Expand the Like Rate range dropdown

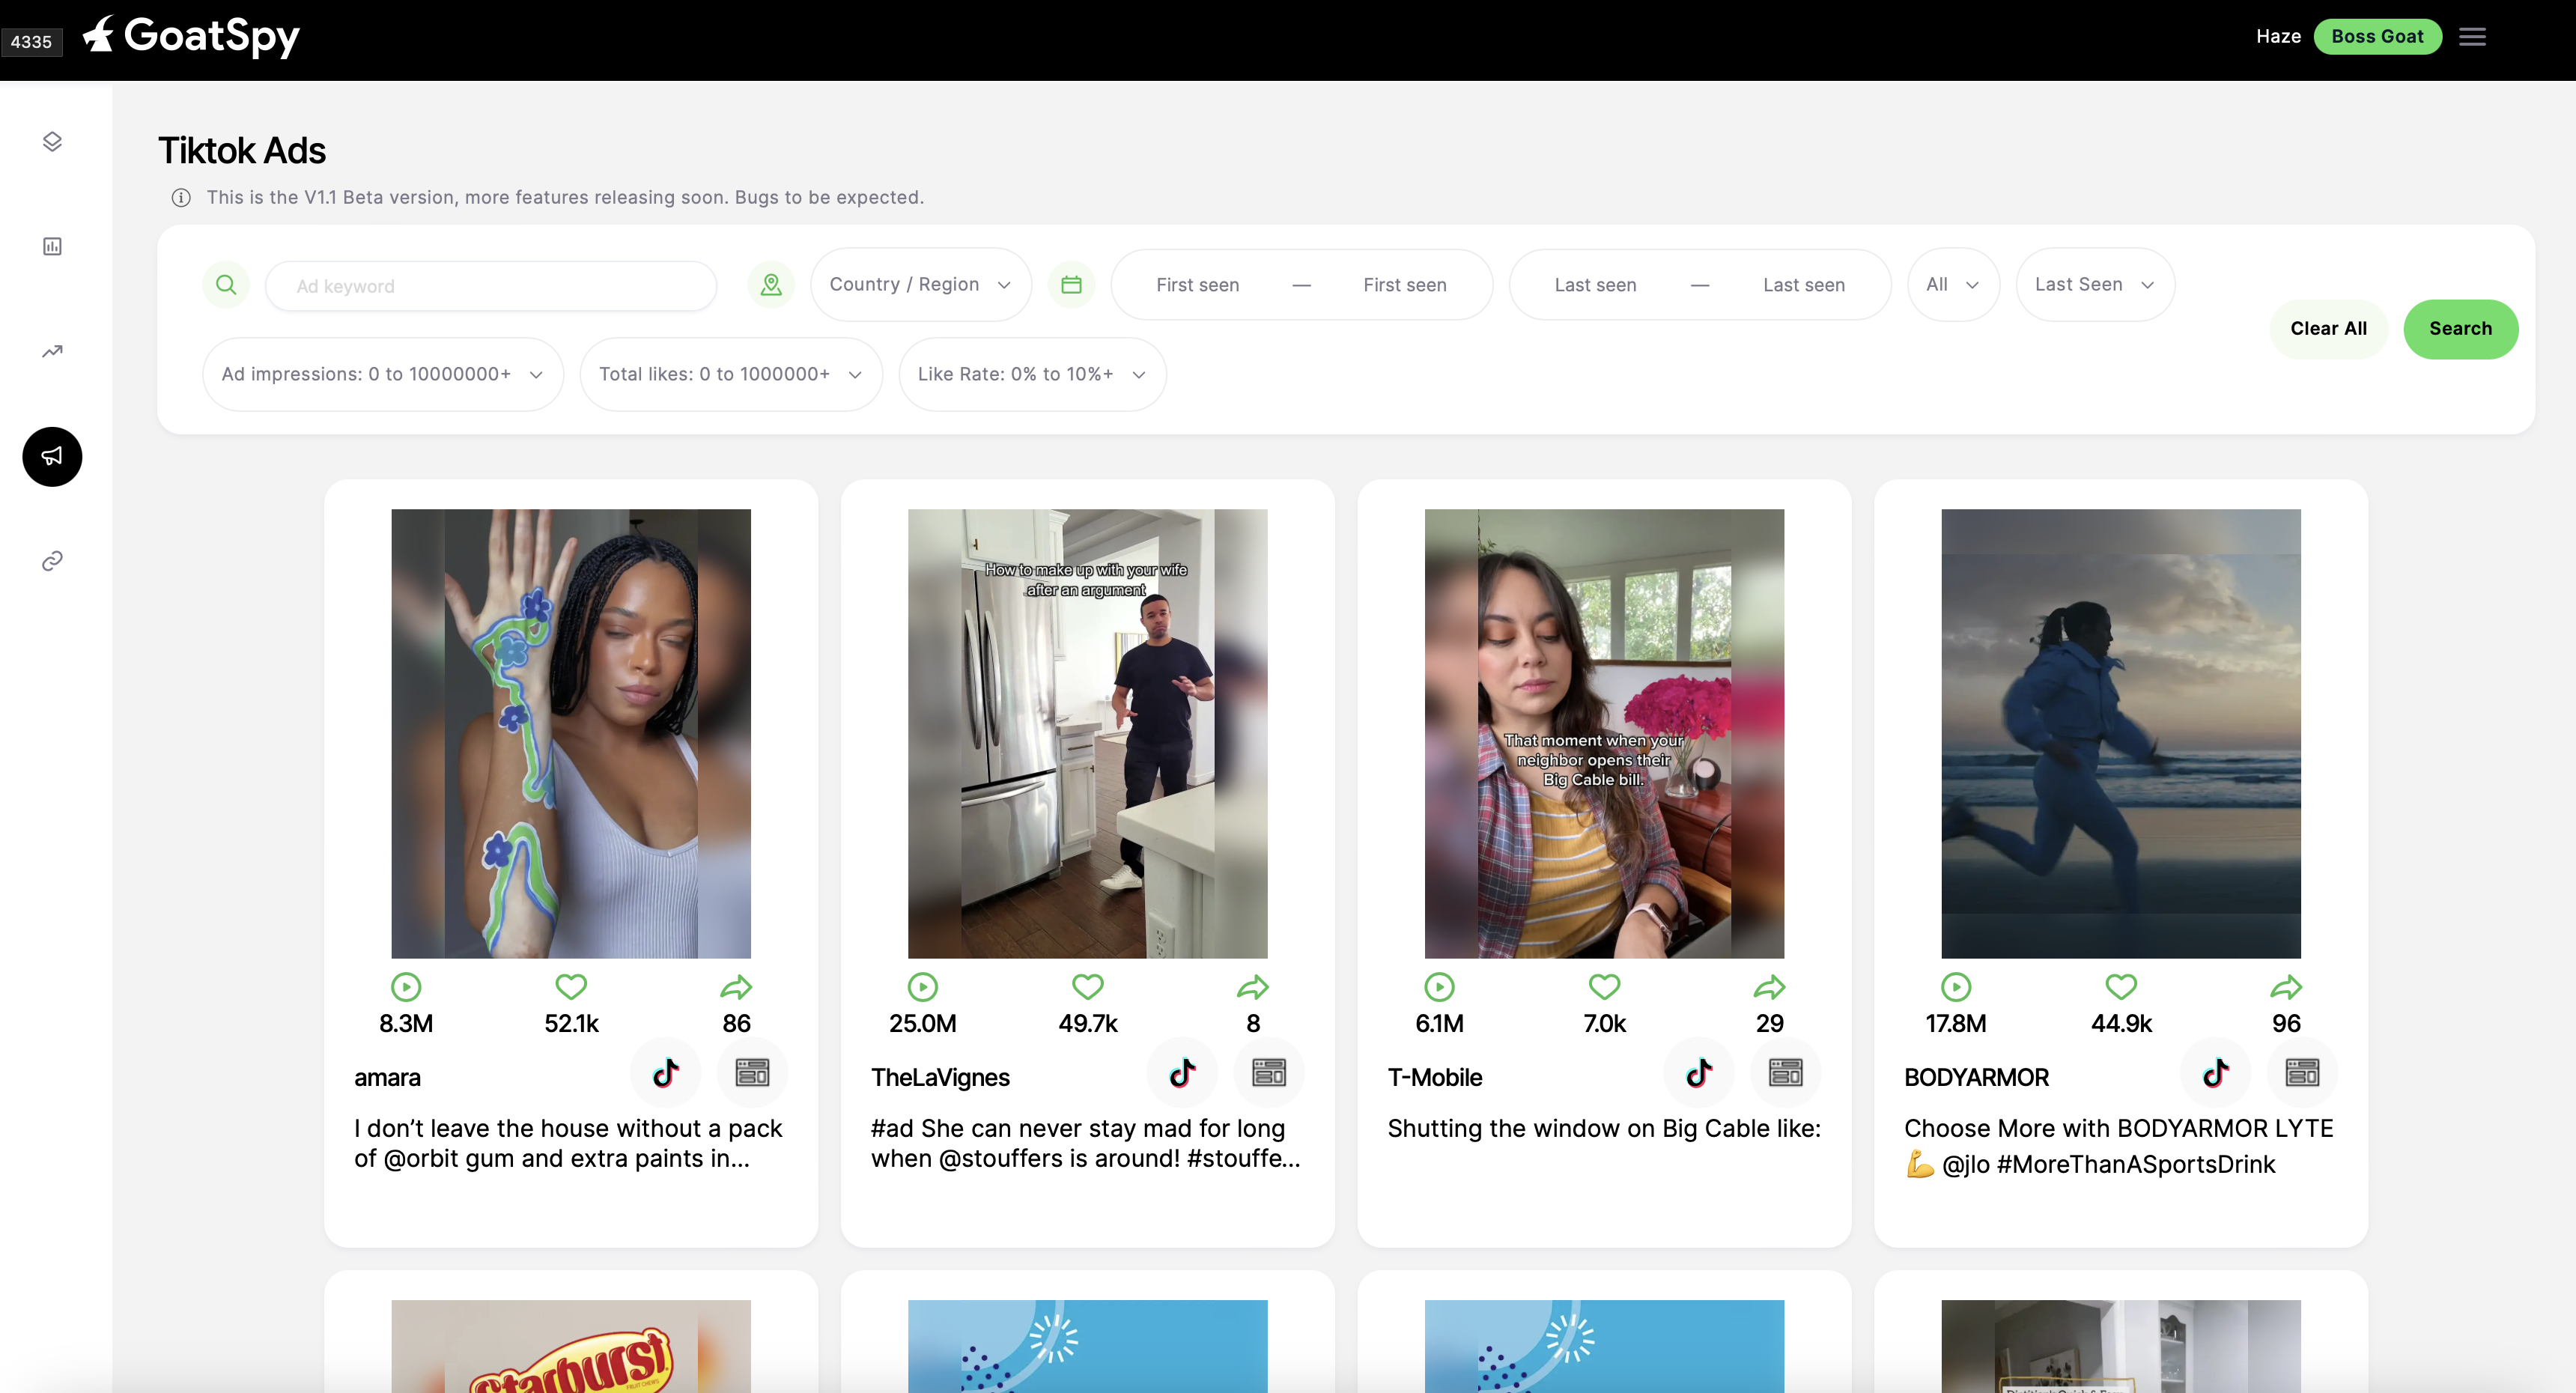point(1032,374)
